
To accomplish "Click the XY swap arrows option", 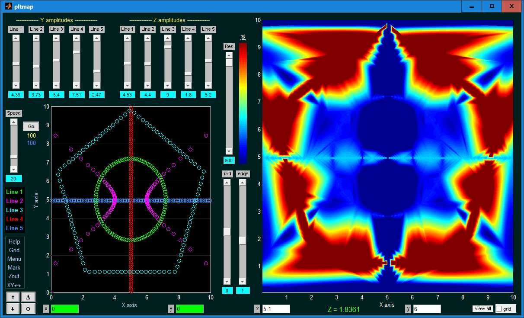I will (14, 285).
